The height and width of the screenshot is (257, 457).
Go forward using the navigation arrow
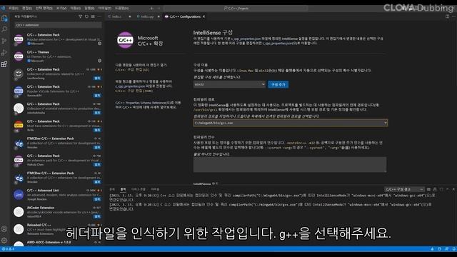[159, 8]
